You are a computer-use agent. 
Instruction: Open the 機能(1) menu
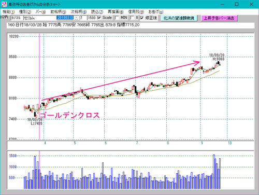click(8, 12)
